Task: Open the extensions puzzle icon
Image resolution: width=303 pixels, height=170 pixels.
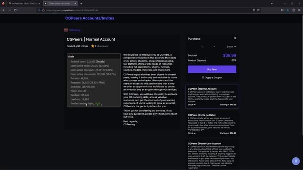Action: click(294, 10)
